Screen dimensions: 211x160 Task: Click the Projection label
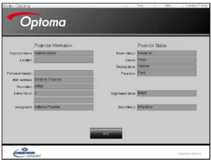pos(128,74)
